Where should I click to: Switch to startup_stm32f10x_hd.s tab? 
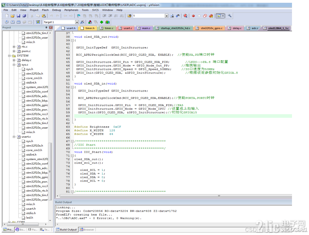(173, 28)
